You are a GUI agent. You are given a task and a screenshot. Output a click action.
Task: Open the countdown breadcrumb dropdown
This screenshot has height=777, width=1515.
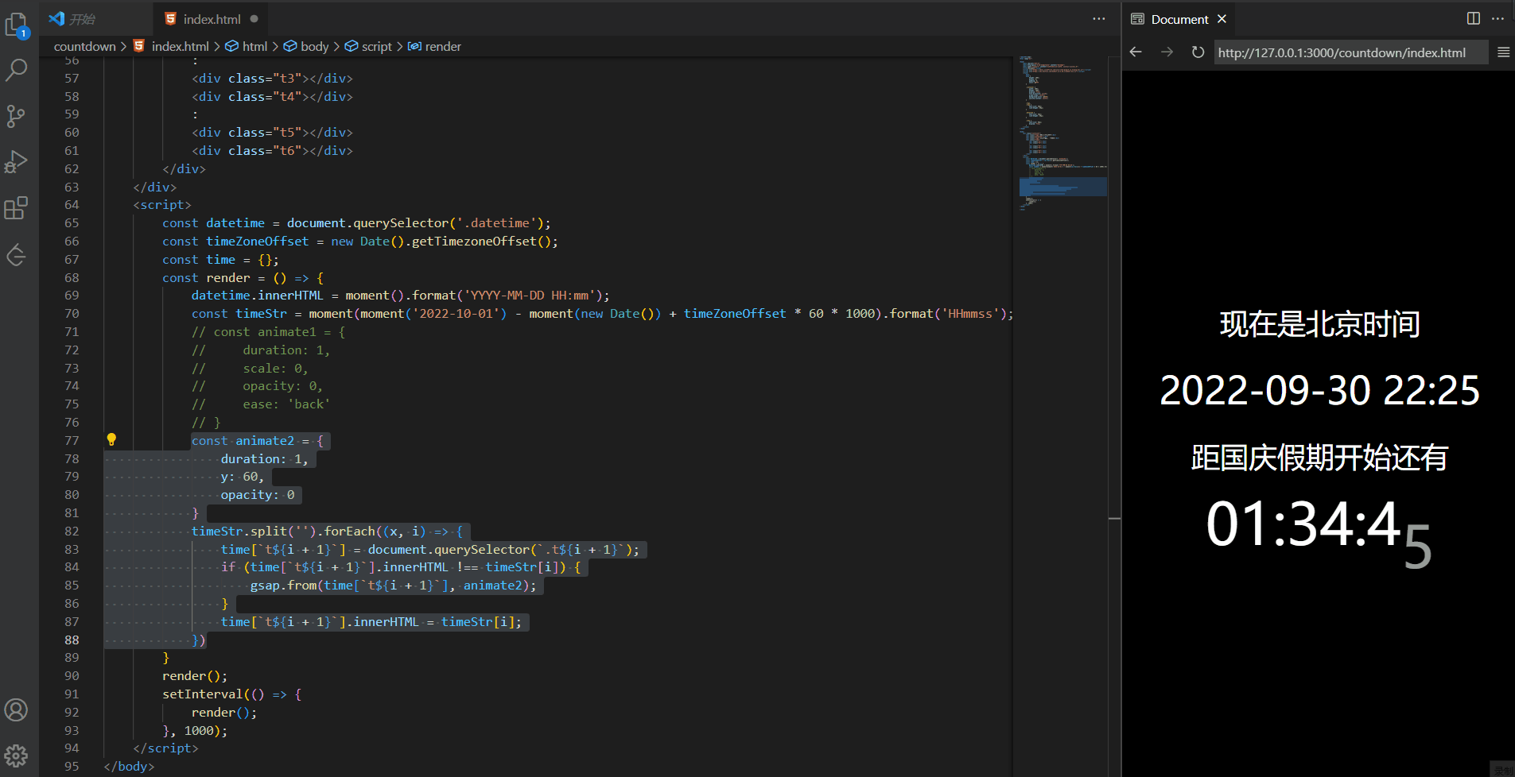85,46
